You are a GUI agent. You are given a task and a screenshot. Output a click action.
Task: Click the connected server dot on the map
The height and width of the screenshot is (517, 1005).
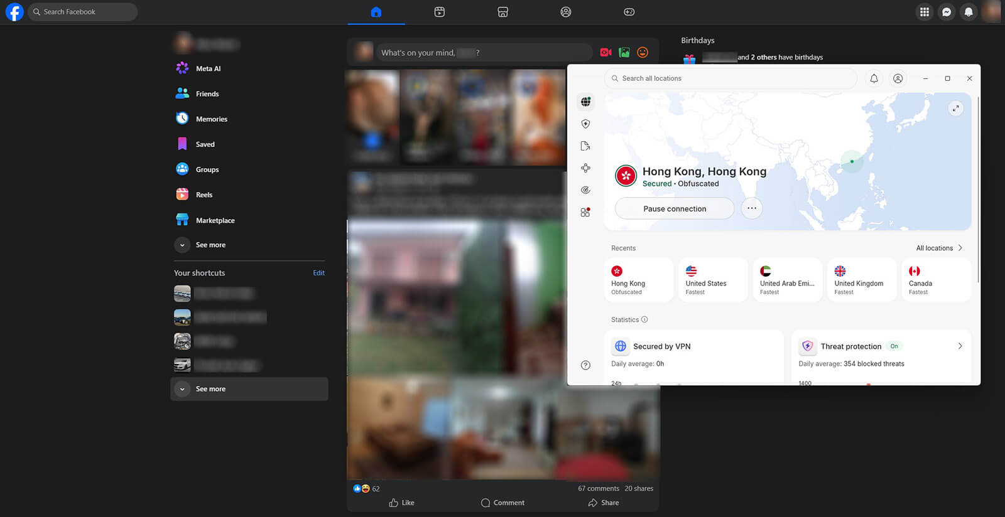(852, 161)
